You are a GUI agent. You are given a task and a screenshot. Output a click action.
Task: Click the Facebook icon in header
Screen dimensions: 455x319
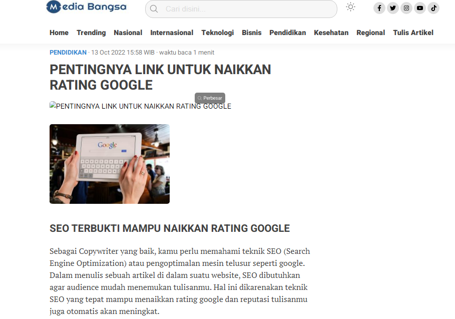[x=379, y=8]
